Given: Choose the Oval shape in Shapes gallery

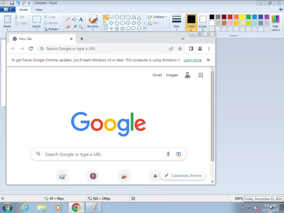Looking at the screenshot, I should pos(117,17).
